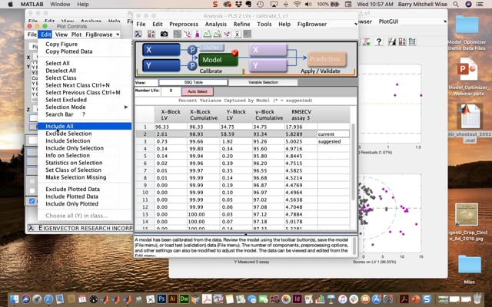The height and width of the screenshot is (307, 492).
Task: Click the purple Y validation block
Action: (x=268, y=65)
